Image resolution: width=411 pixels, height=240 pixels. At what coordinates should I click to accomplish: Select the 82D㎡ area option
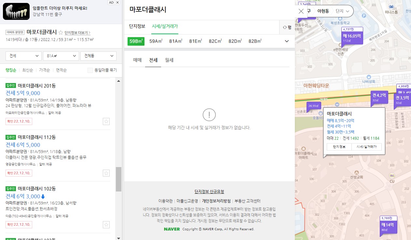(235, 41)
